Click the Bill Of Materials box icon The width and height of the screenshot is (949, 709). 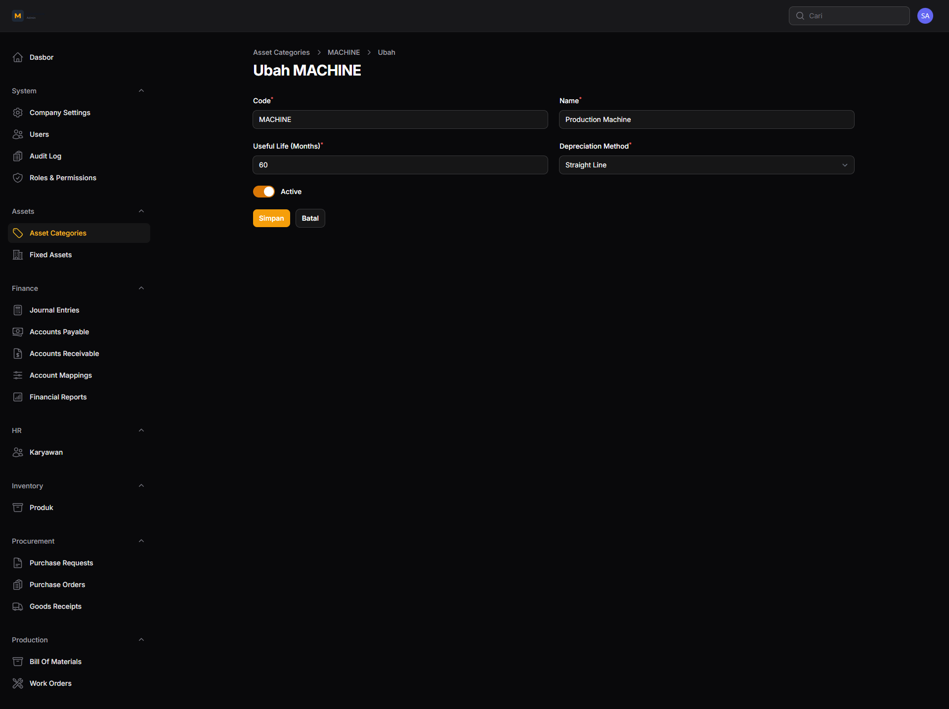(18, 662)
